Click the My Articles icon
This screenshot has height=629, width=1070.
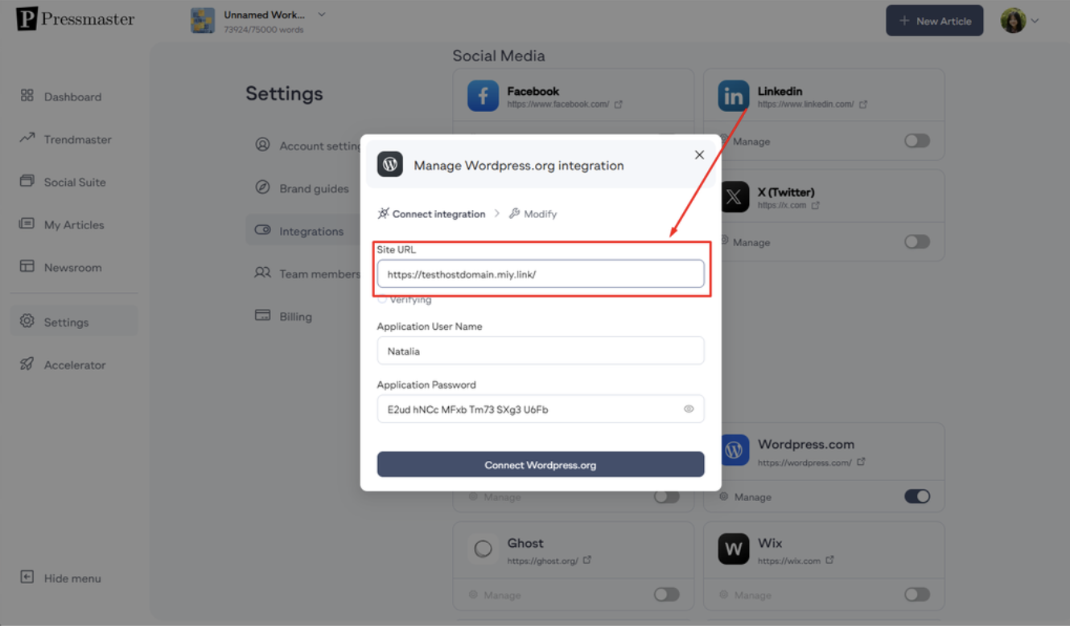[x=27, y=224]
